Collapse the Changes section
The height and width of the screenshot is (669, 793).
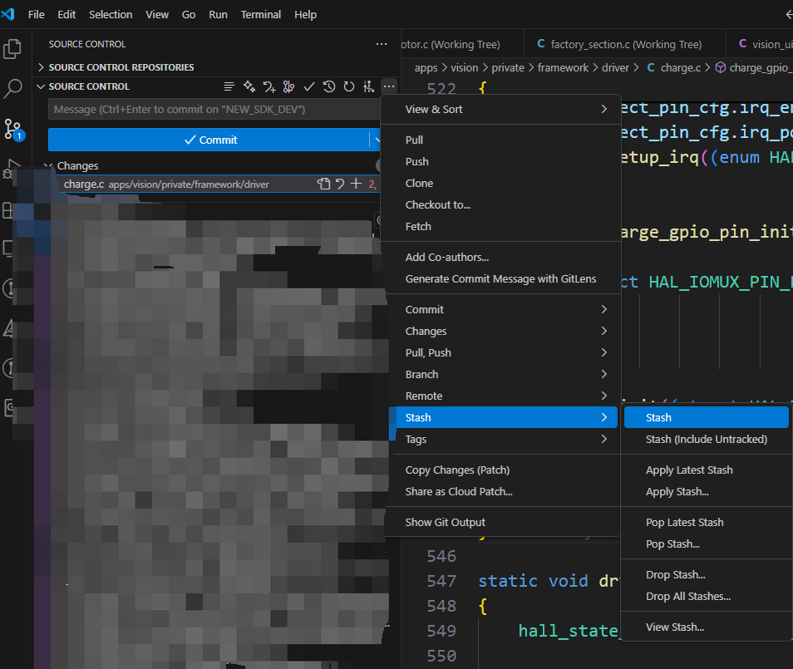[x=48, y=165]
